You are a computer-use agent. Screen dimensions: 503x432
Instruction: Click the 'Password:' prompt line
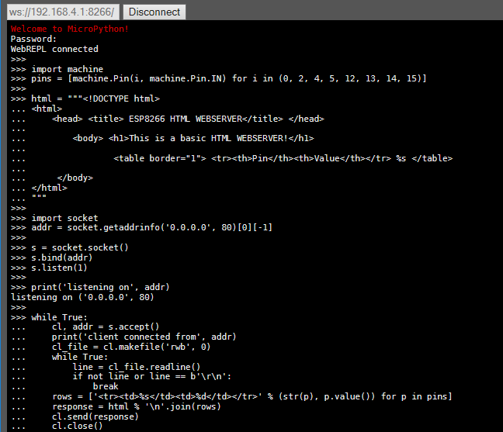33,39
